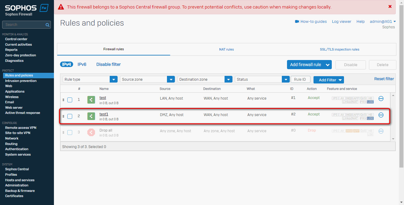404x205 pixels.
Task: Open the more options icon for rule test1
Action: (381, 115)
